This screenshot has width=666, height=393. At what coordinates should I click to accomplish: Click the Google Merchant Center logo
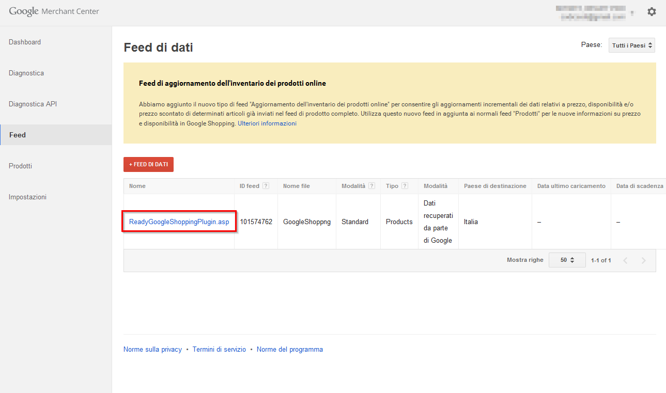(x=54, y=11)
